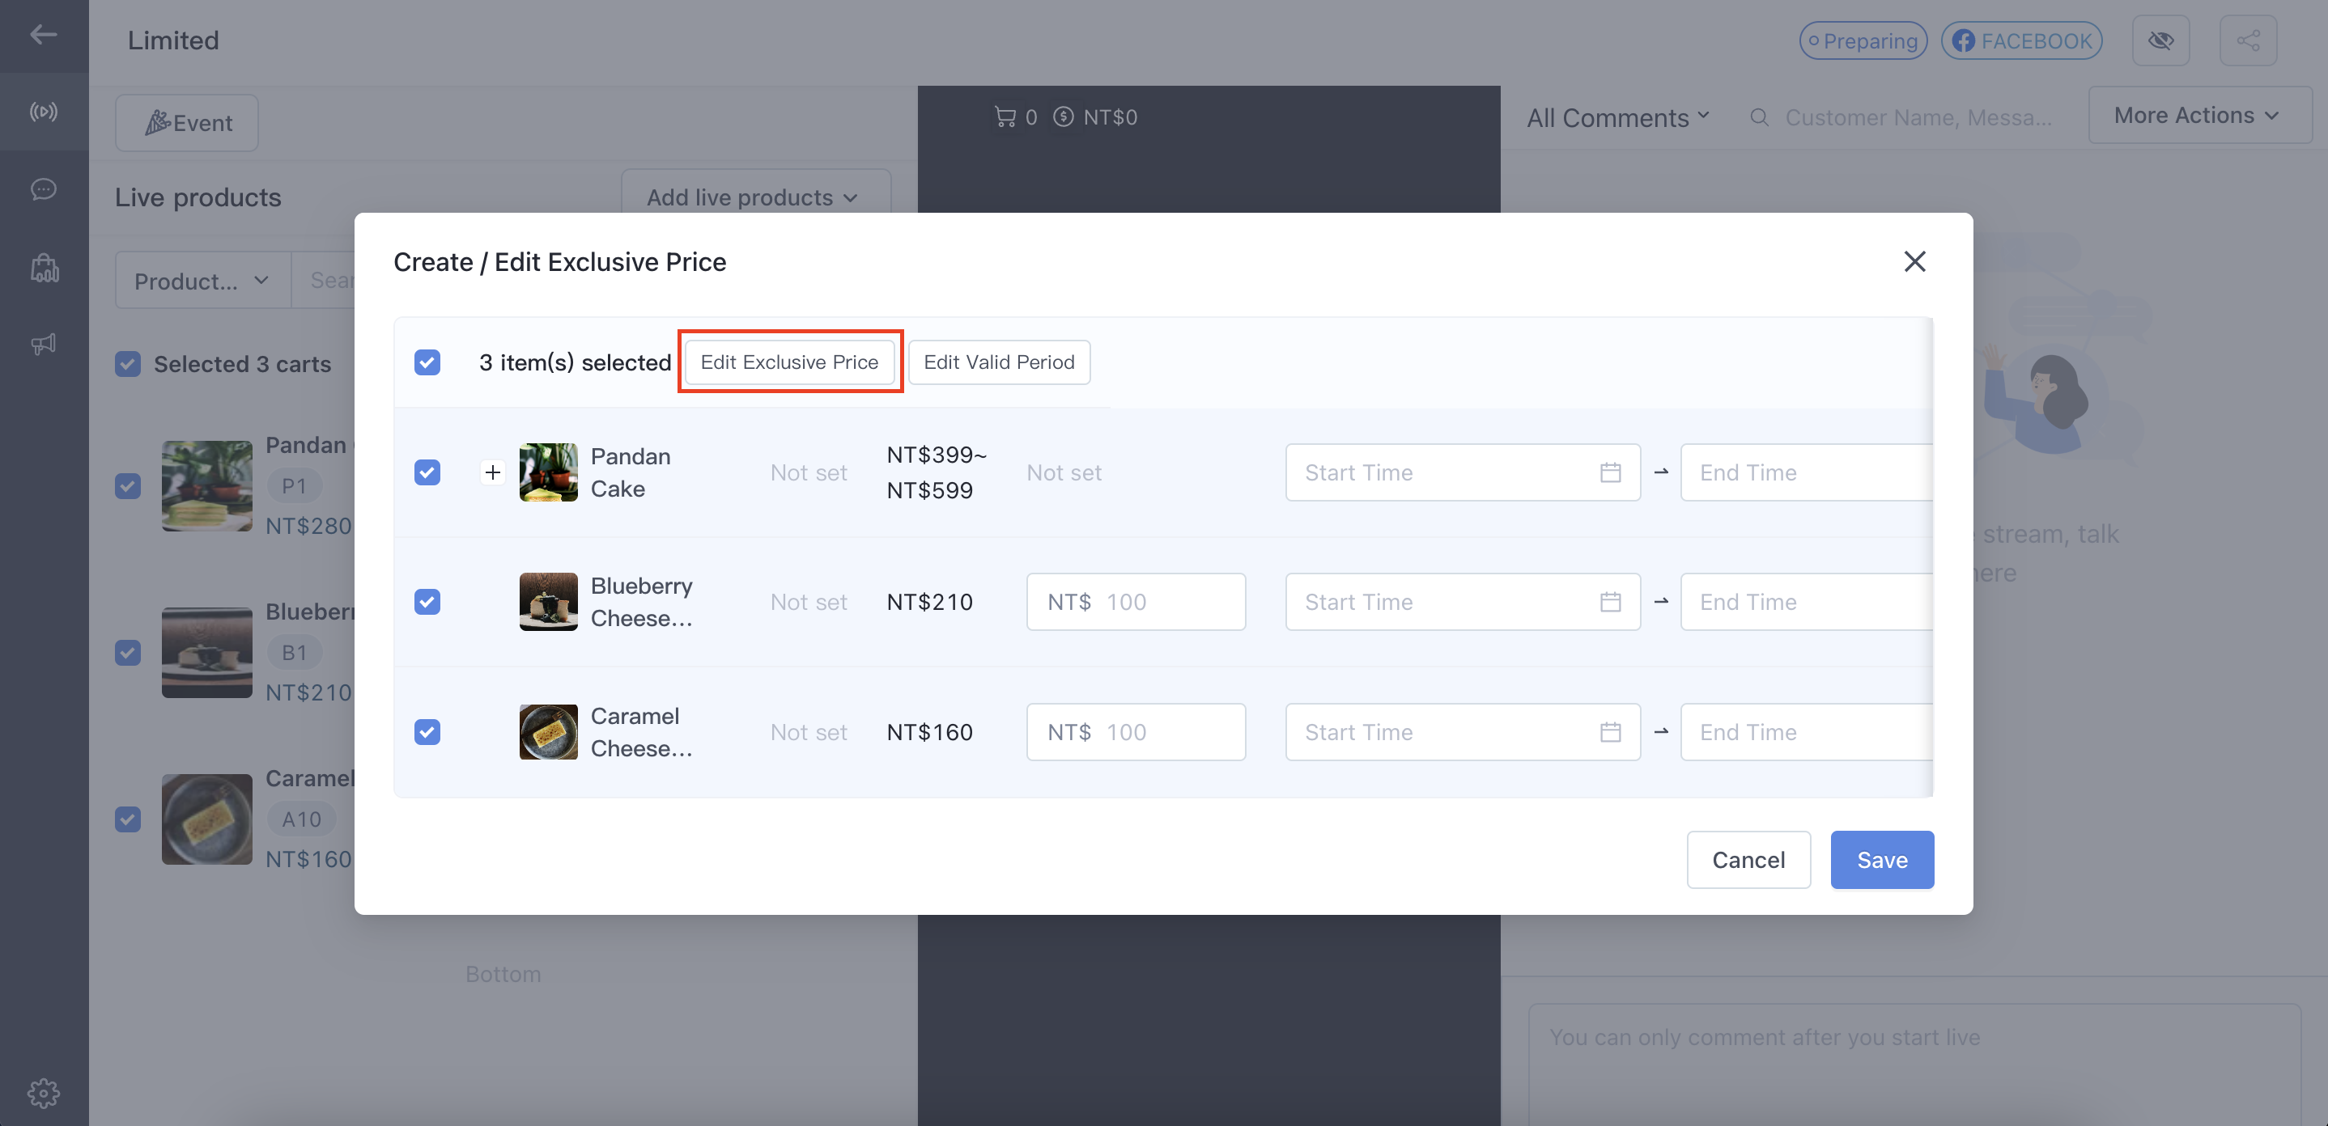This screenshot has height=1126, width=2328.
Task: Click the back arrow icon
Action: (x=44, y=36)
